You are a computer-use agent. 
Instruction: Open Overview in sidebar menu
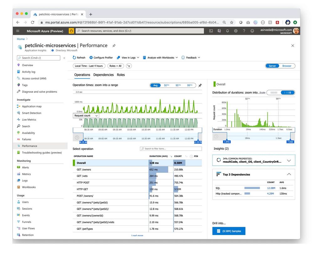pos(28,65)
